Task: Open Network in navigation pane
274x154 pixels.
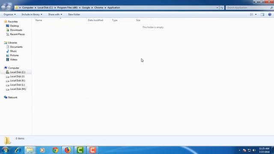Action: (12, 98)
